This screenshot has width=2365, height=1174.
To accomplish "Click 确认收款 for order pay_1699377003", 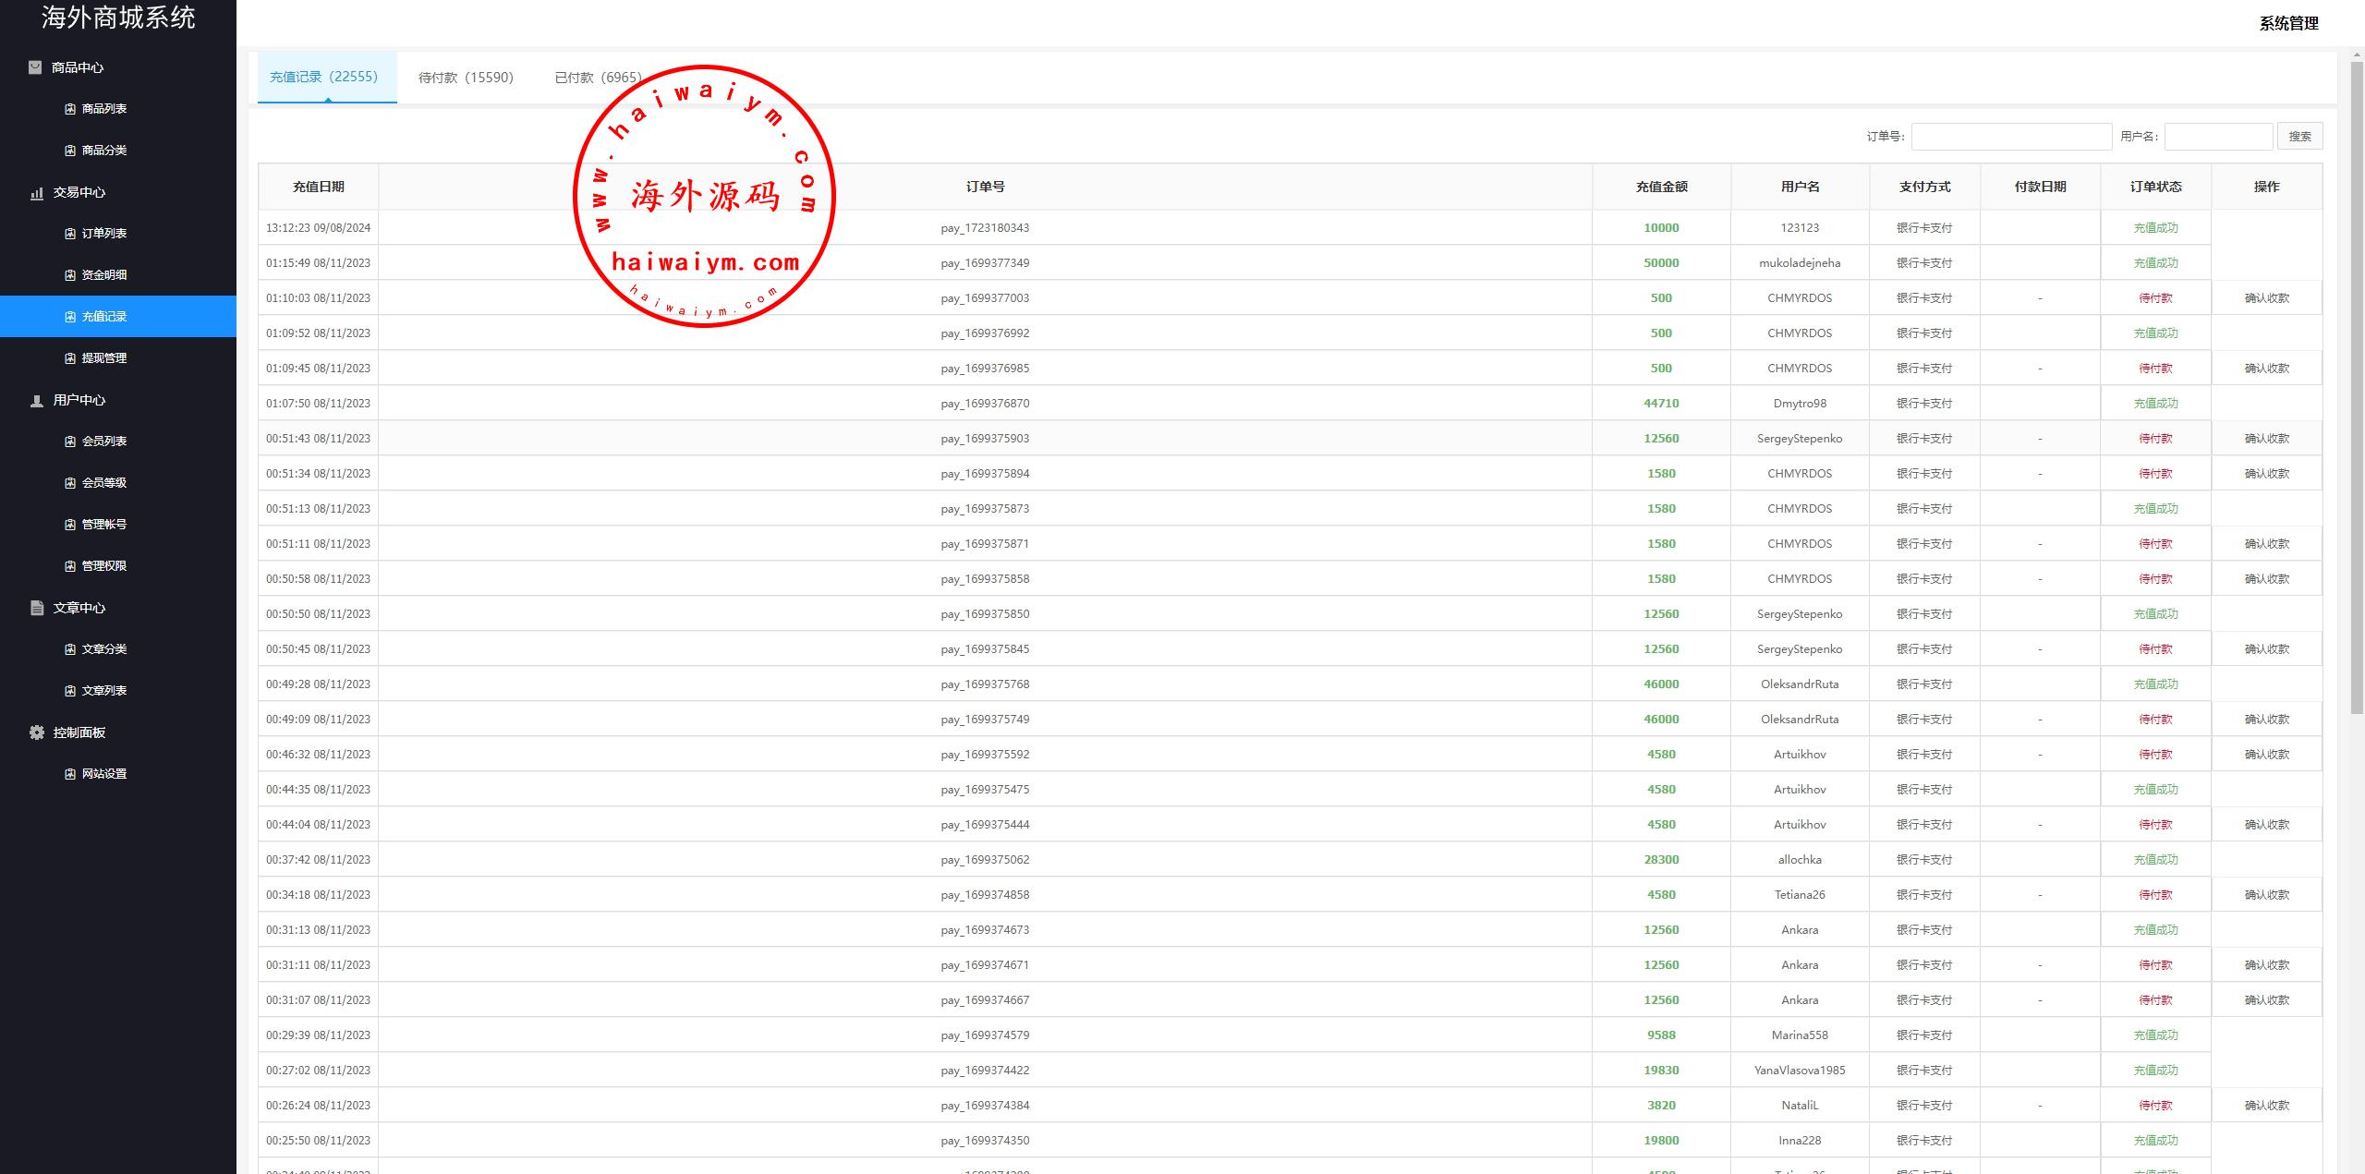I will [2266, 298].
